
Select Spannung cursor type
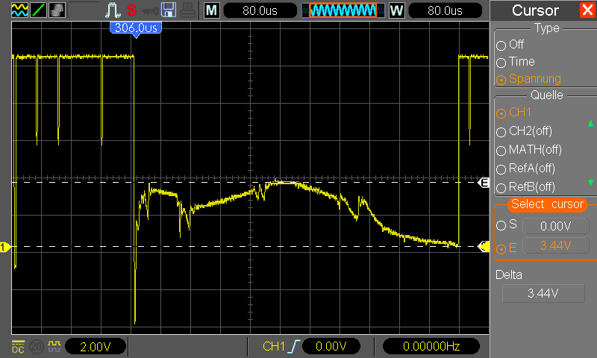tap(529, 79)
